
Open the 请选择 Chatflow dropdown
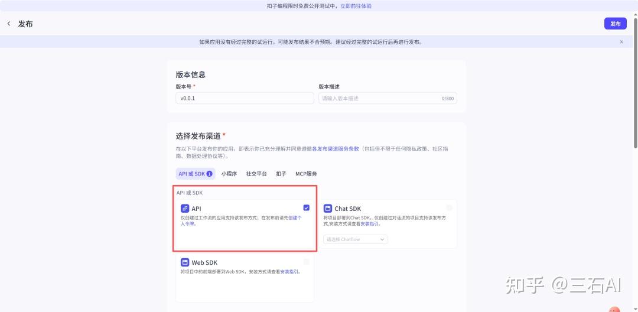tap(356, 239)
